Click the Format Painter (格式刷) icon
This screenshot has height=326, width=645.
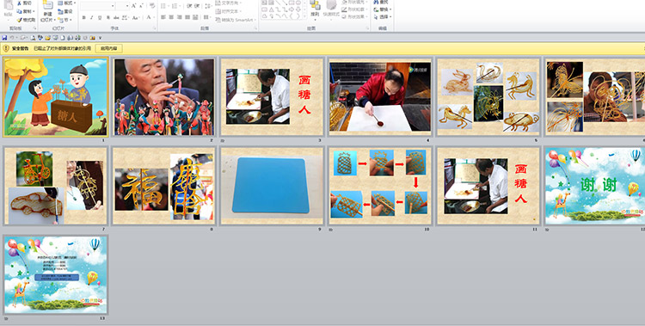click(x=19, y=20)
